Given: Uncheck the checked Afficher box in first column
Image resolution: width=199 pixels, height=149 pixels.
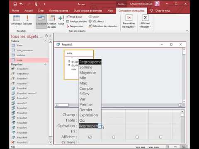Looking at the screenshot, I should [90, 137].
